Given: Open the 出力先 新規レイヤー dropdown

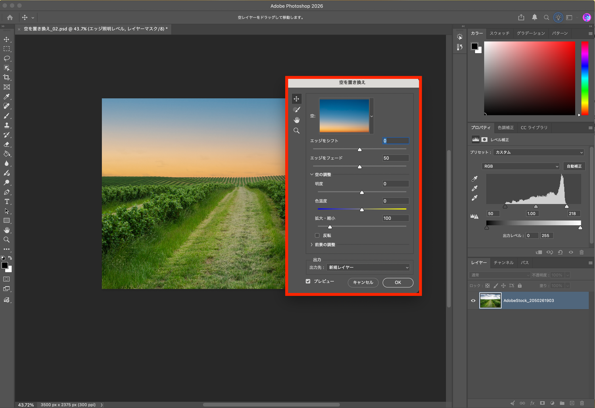Looking at the screenshot, I should (x=368, y=268).
